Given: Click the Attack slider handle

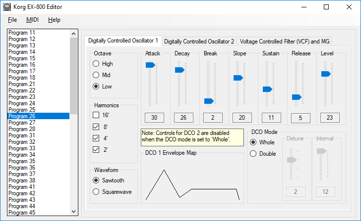Looking at the screenshot, I should pos(150,65).
